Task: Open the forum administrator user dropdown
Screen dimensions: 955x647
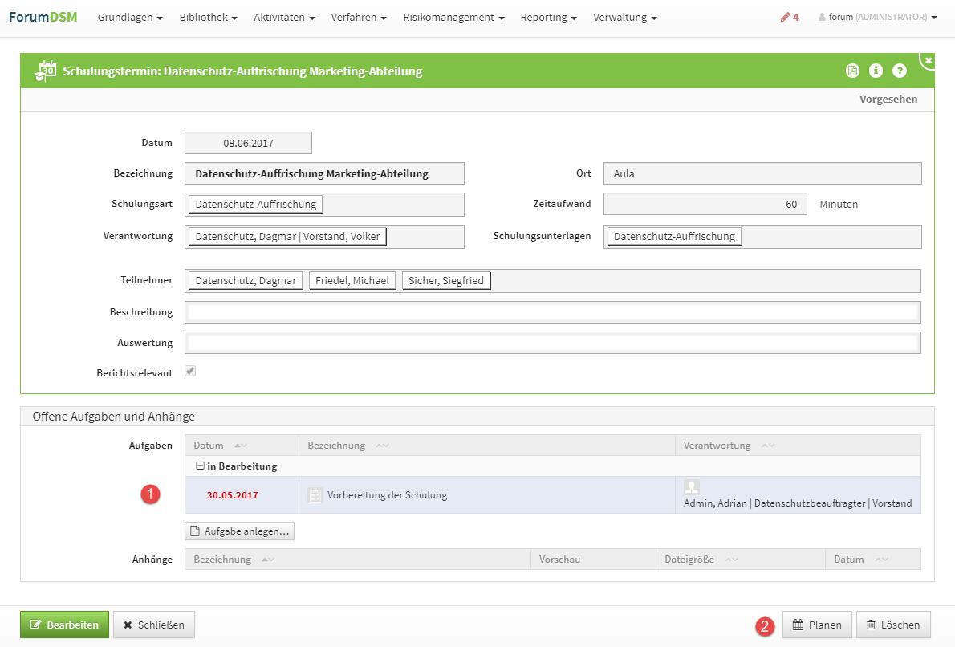Action: 877,17
